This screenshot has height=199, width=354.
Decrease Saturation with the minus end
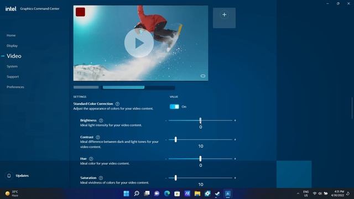click(166, 178)
